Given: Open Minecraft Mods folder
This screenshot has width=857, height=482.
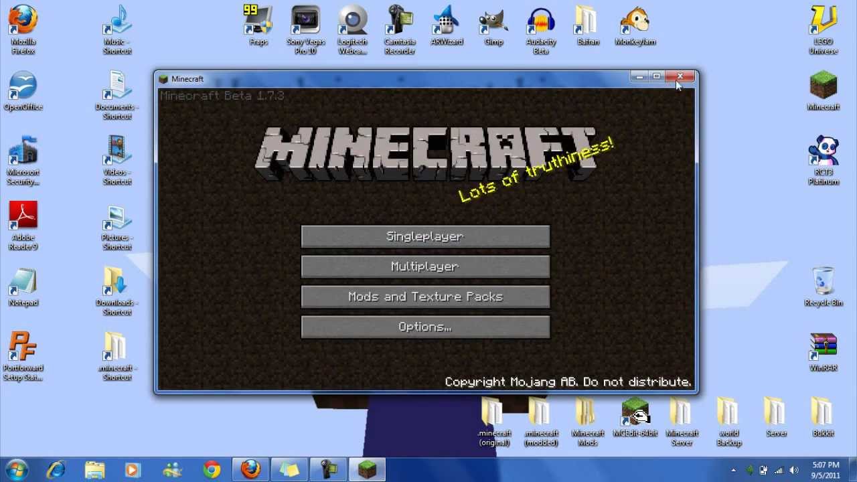Looking at the screenshot, I should click(588, 422).
